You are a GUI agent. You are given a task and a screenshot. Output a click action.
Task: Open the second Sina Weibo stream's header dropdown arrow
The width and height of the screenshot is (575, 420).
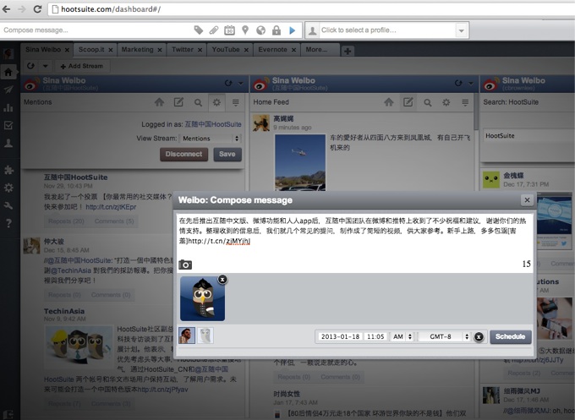click(x=471, y=83)
